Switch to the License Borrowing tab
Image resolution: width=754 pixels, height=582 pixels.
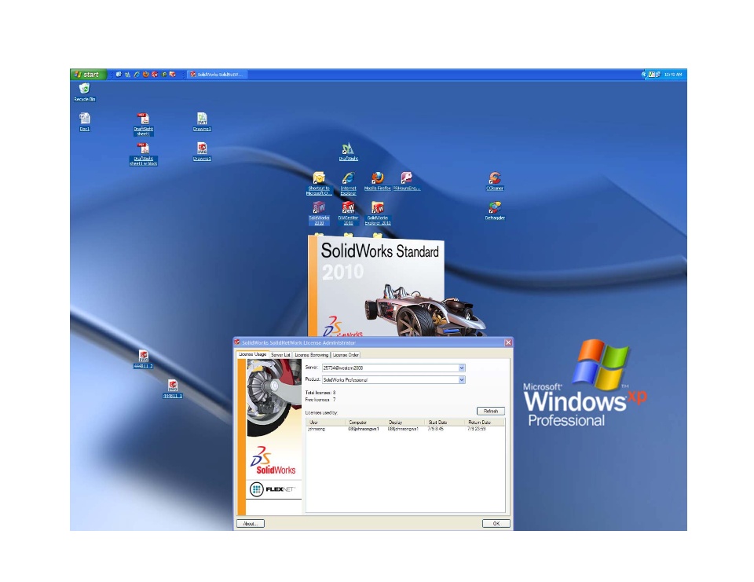click(x=312, y=355)
